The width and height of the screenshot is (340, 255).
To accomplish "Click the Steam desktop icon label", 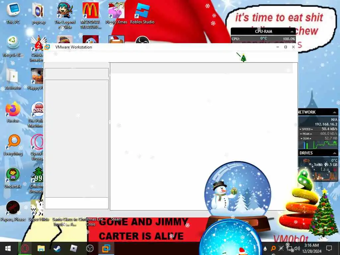I will click(x=116, y=219).
